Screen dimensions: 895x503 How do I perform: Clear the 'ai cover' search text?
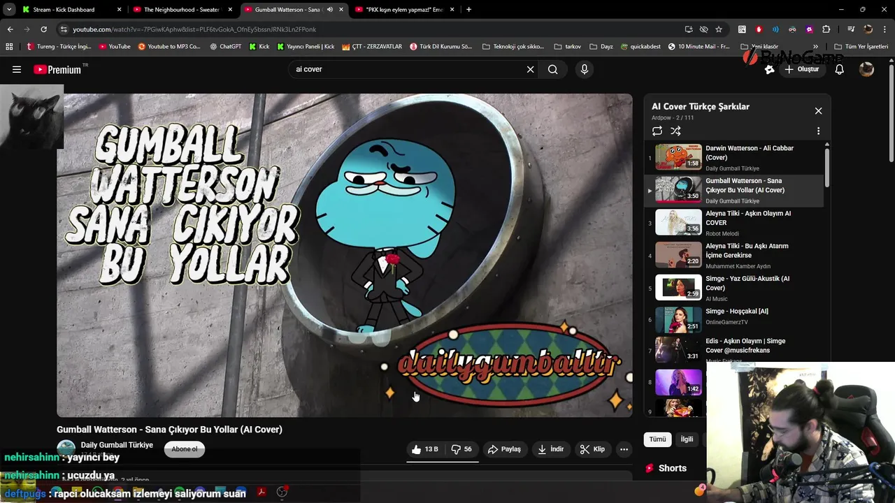(x=530, y=69)
